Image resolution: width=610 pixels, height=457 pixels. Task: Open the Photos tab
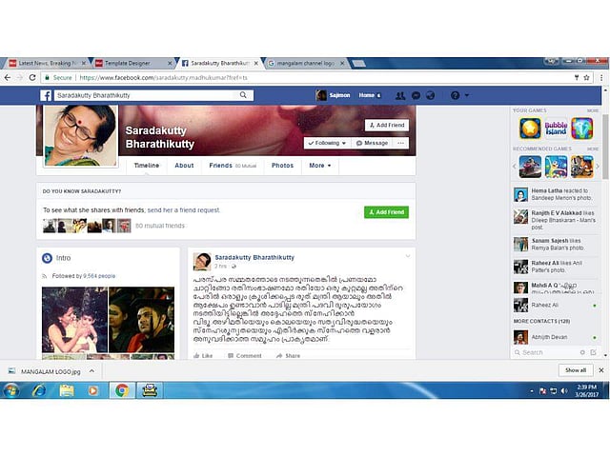282,166
